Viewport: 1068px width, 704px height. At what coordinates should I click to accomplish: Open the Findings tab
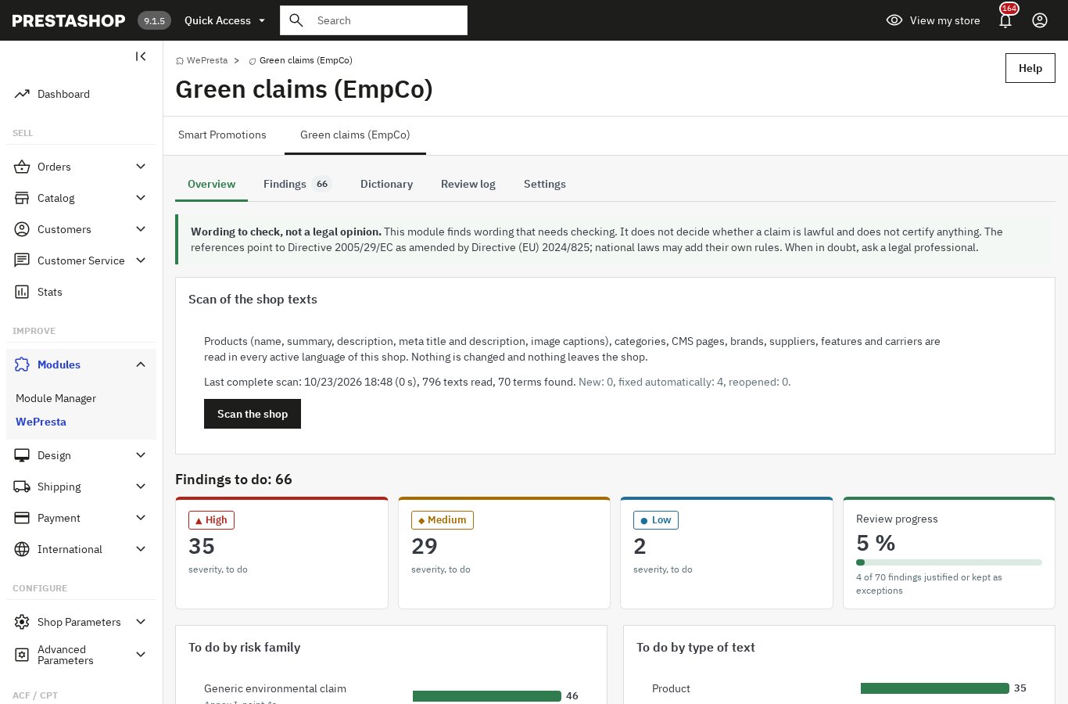point(297,184)
